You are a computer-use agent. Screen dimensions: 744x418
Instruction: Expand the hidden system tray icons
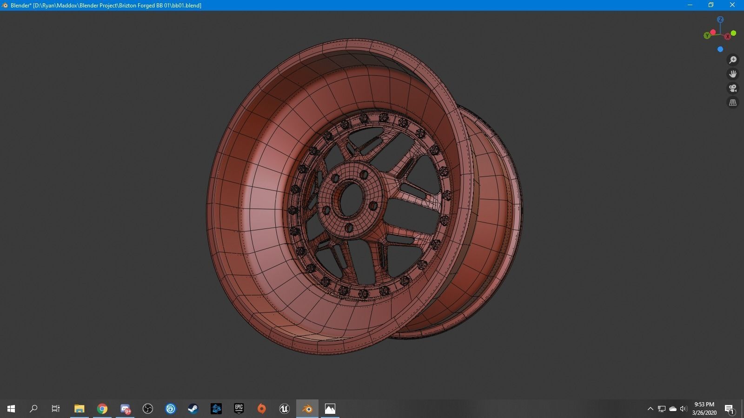pos(650,409)
